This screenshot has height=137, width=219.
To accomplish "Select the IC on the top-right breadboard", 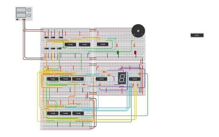I will click(103, 44).
